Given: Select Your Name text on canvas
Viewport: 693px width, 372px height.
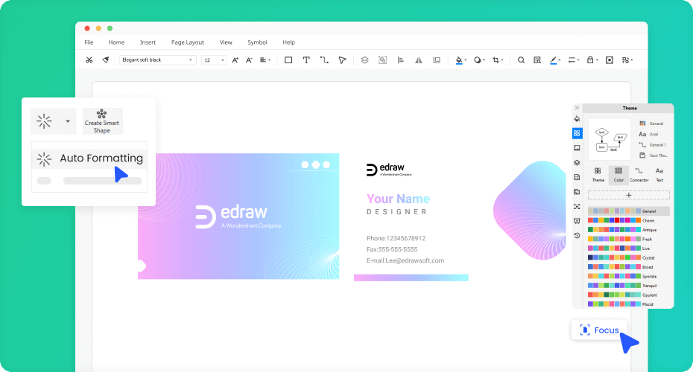Looking at the screenshot, I should 398,199.
